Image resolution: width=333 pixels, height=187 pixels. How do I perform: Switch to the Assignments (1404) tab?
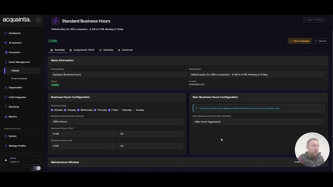coord(82,50)
